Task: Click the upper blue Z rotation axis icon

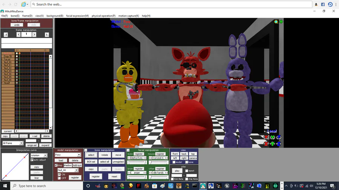Action: (x=279, y=137)
